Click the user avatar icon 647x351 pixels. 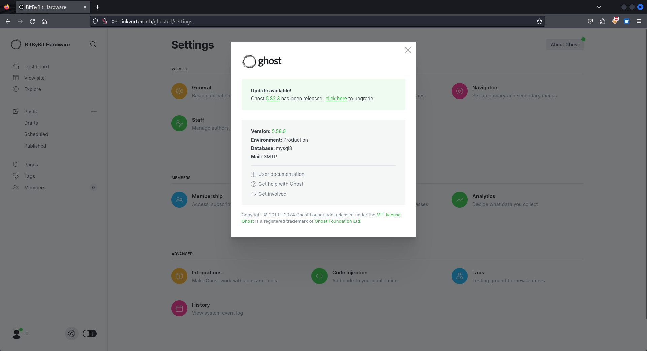[x=16, y=334]
